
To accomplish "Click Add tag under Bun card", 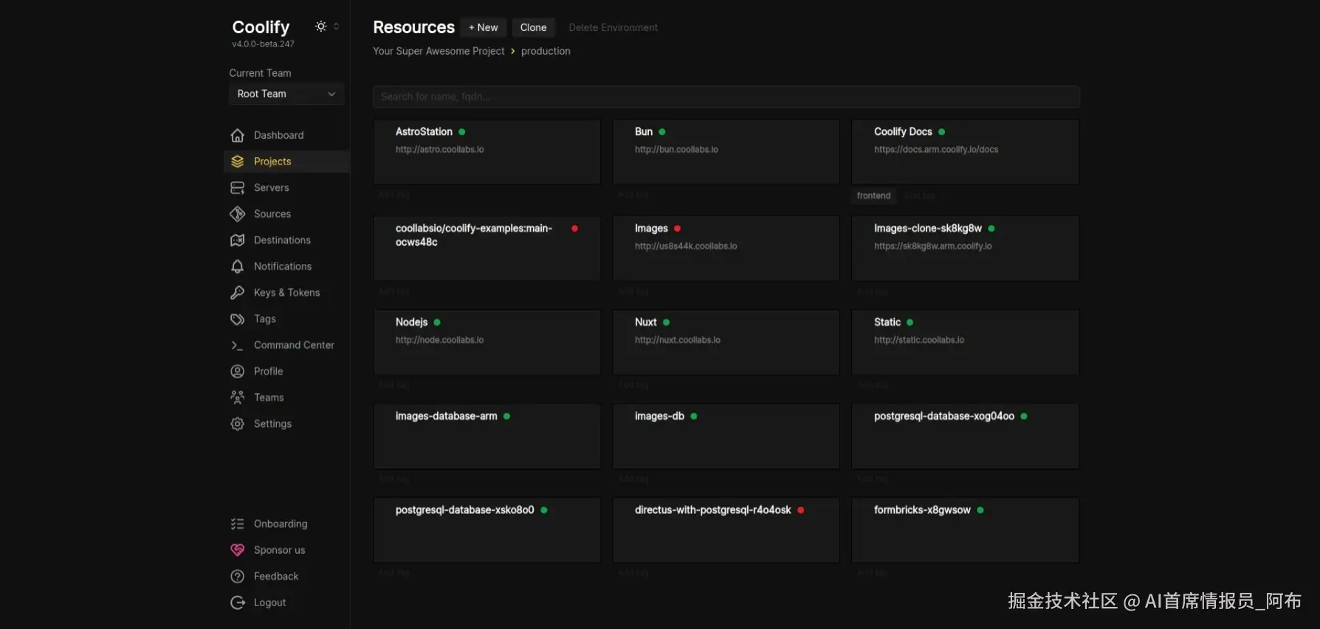I will [633, 195].
